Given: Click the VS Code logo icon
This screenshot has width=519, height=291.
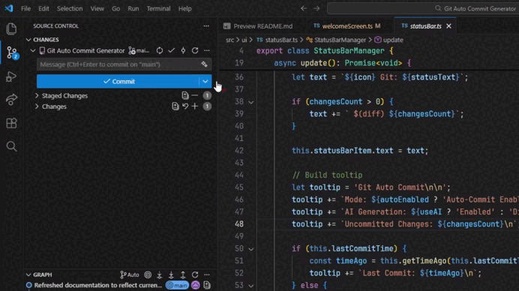Looking at the screenshot, I should coord(9,8).
